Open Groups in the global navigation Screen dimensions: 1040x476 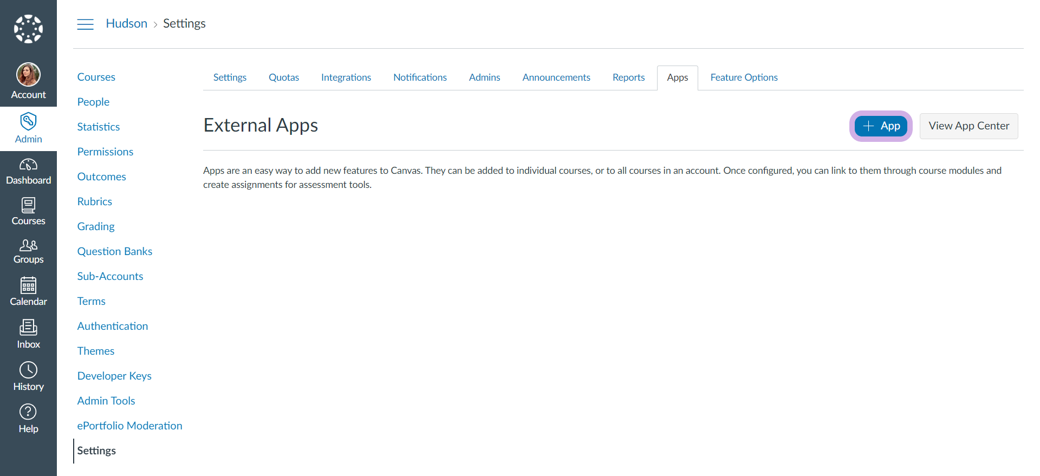tap(28, 252)
